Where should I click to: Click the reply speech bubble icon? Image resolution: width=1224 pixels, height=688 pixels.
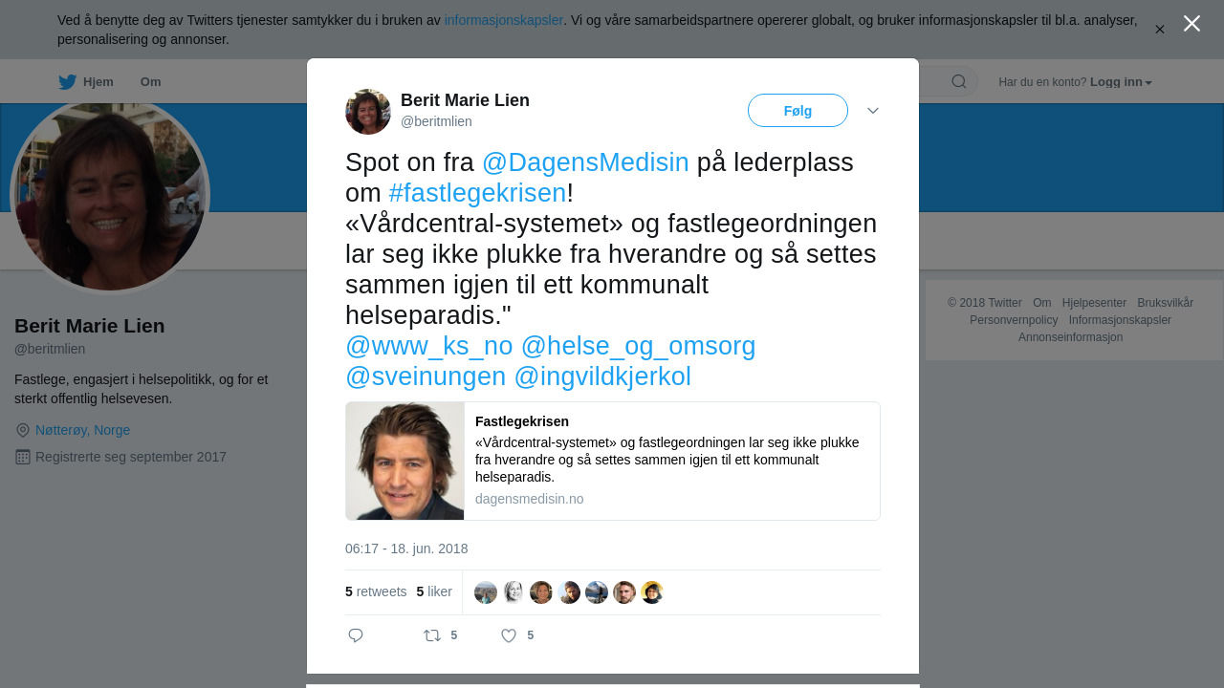tap(356, 635)
